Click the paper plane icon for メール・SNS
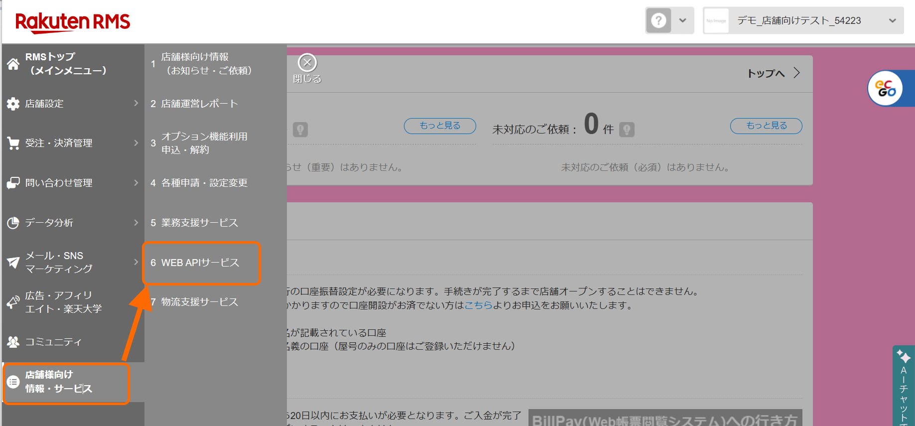 click(13, 262)
